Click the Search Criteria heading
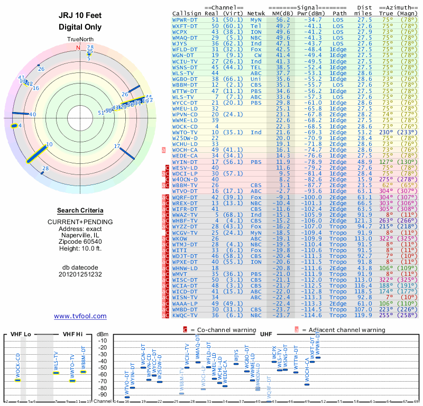Screen dimensions: 423x406 tap(80, 210)
